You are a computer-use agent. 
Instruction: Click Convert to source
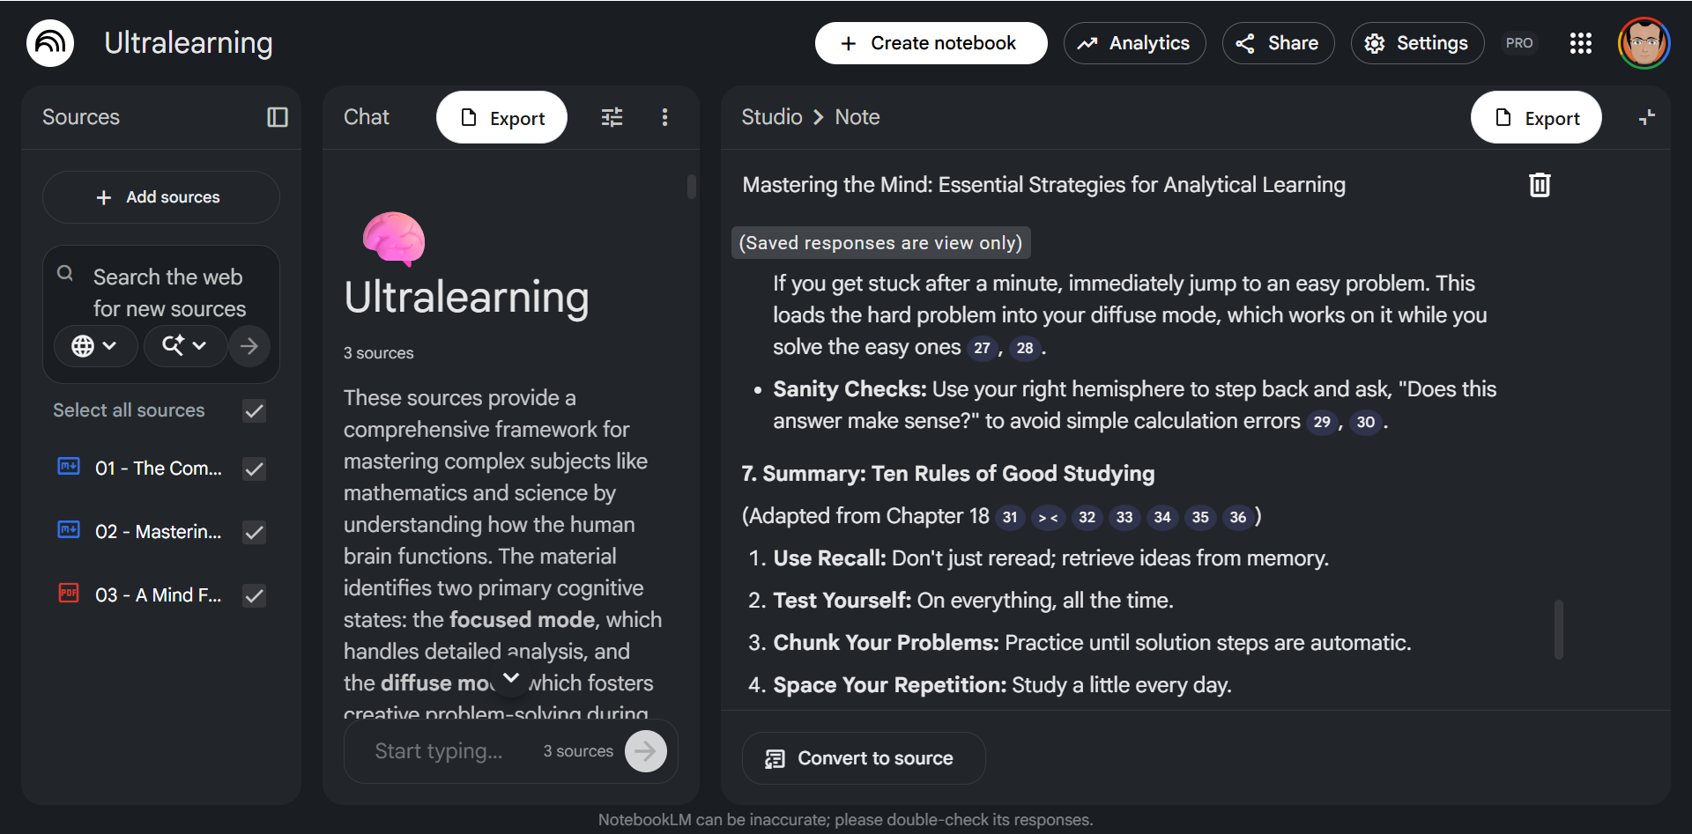(x=864, y=758)
